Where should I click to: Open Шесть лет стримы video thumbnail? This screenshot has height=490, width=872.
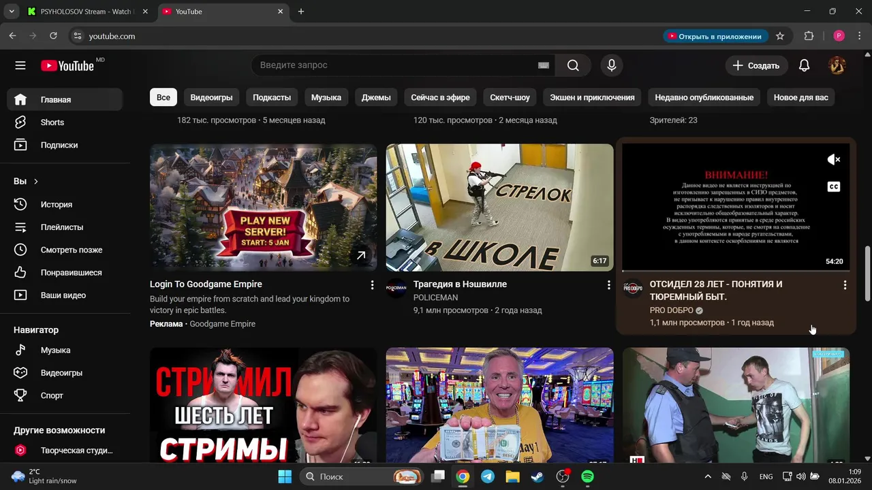[x=263, y=406]
